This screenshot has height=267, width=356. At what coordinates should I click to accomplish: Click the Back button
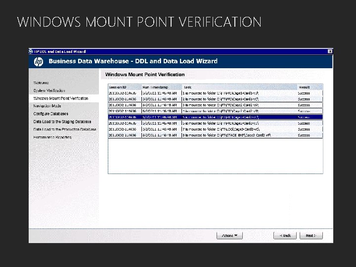click(285, 235)
